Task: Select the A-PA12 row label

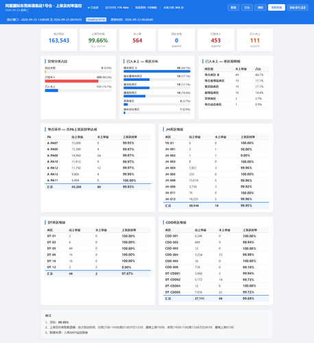Action: (53, 168)
